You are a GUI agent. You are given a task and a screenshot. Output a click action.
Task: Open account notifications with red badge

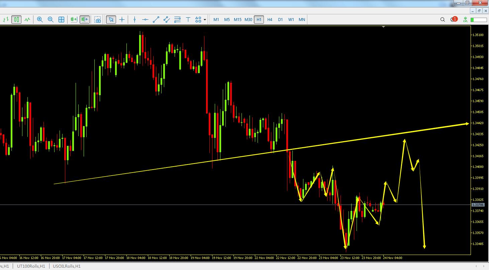click(454, 19)
